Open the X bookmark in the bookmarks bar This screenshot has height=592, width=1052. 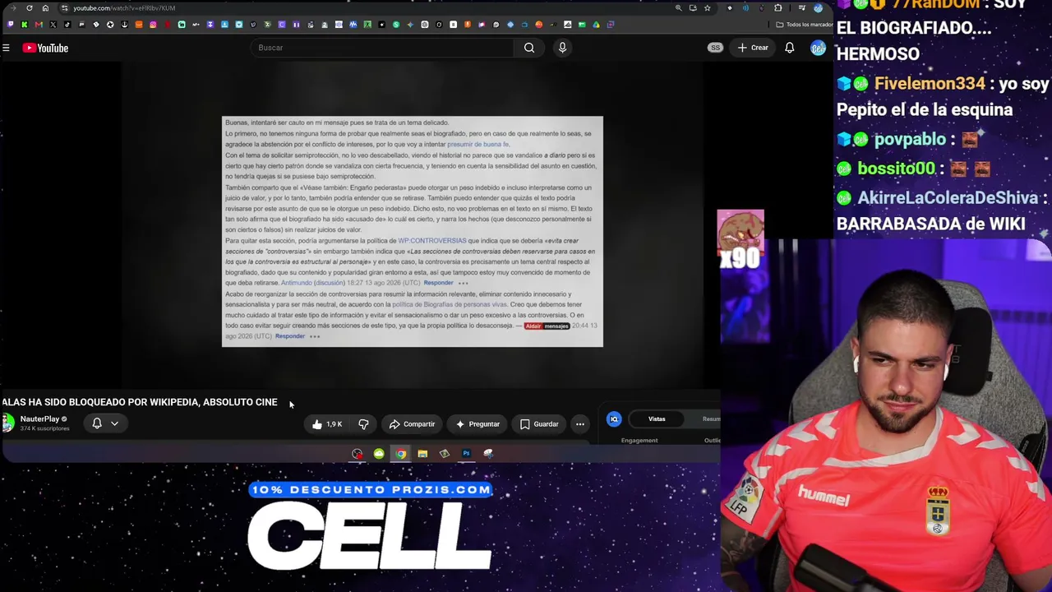click(x=53, y=25)
